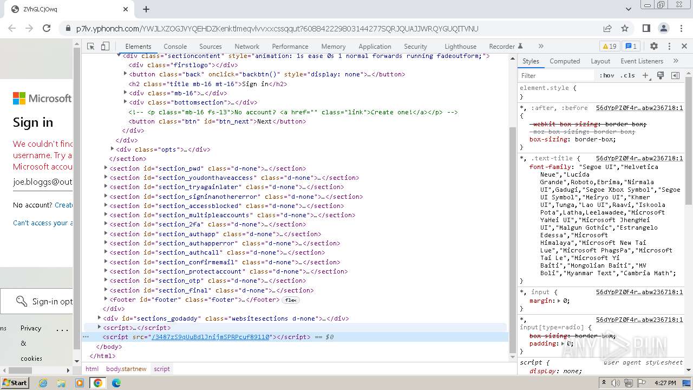
Task: Share this page icon in address bar
Action: coord(607,28)
